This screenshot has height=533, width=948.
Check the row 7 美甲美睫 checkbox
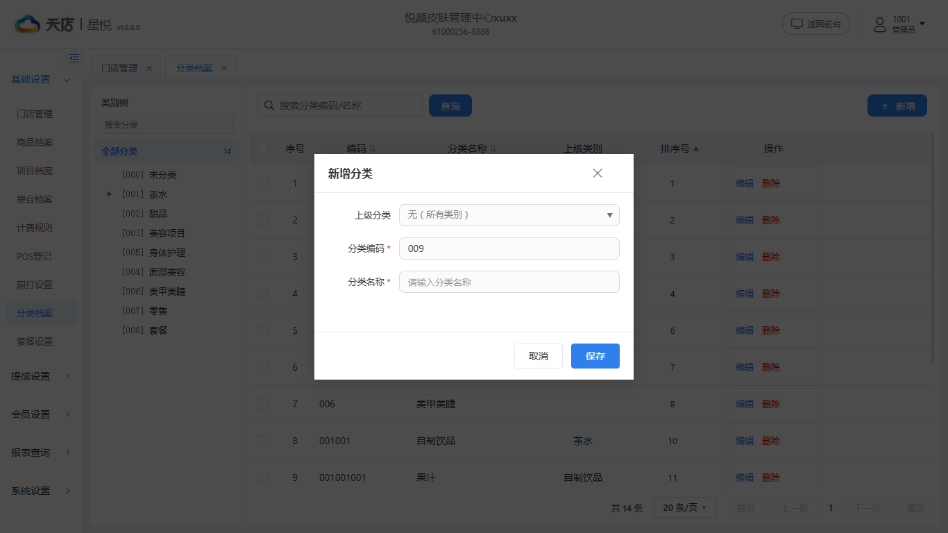(263, 404)
